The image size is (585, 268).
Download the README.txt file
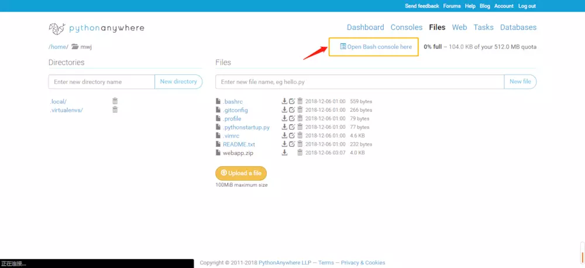point(284,144)
